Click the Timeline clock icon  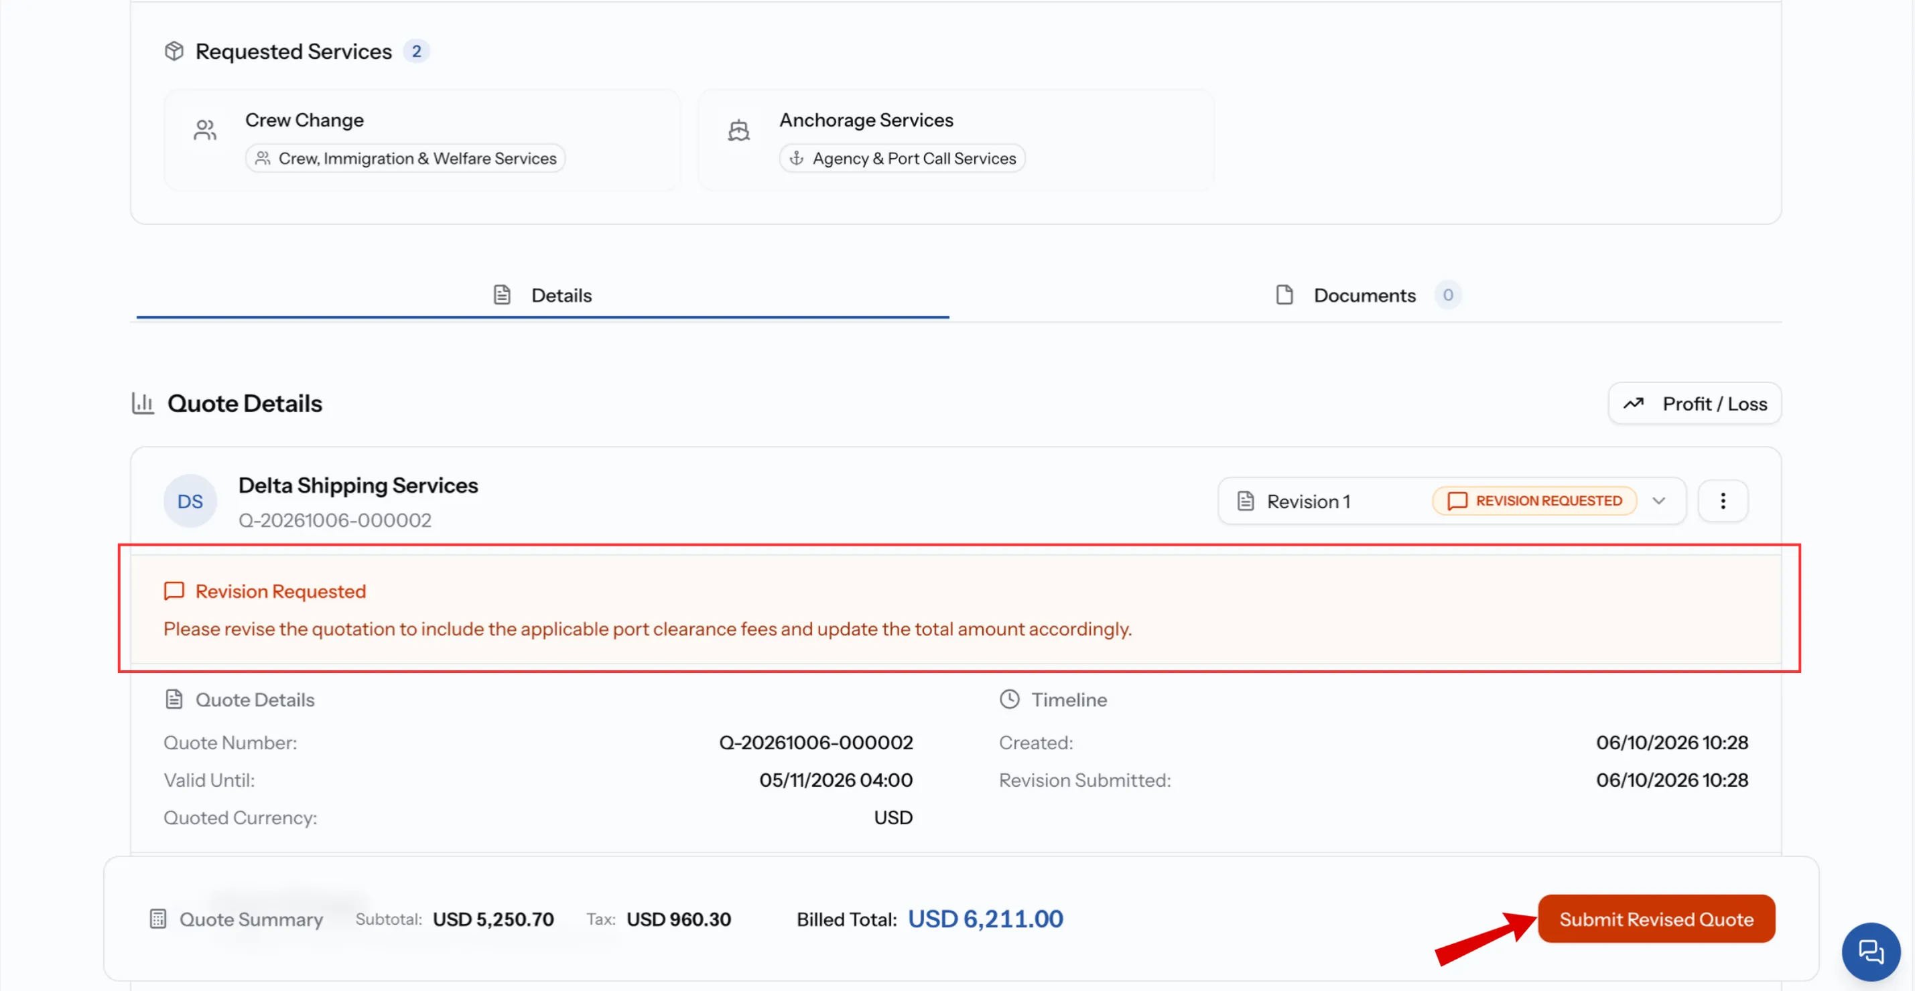[1010, 700]
